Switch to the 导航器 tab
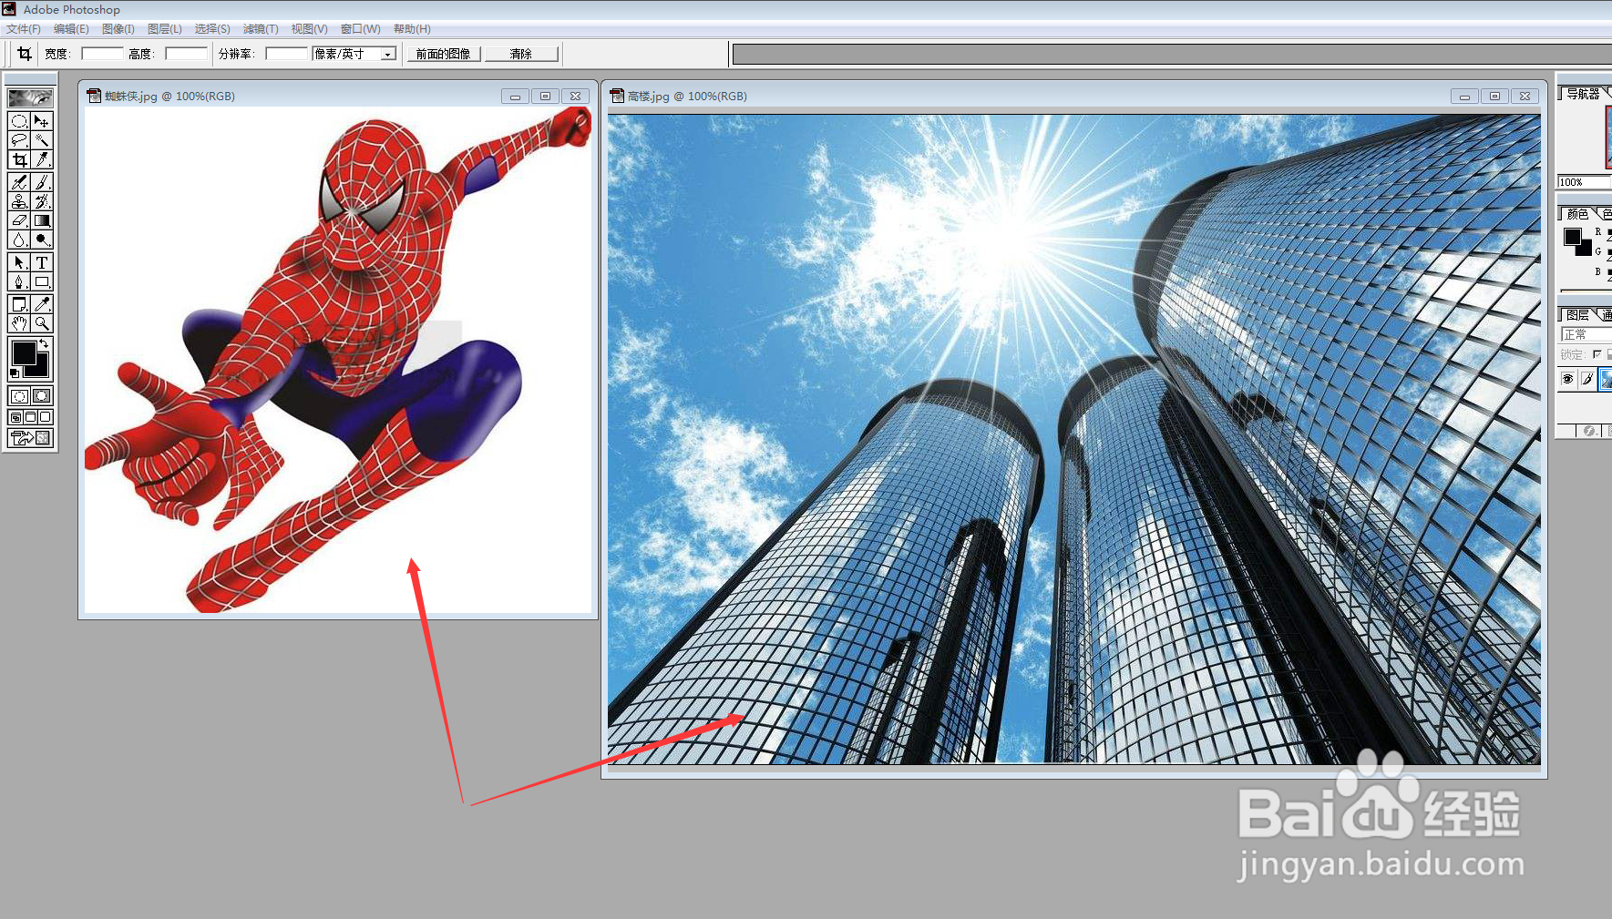 pos(1583,94)
